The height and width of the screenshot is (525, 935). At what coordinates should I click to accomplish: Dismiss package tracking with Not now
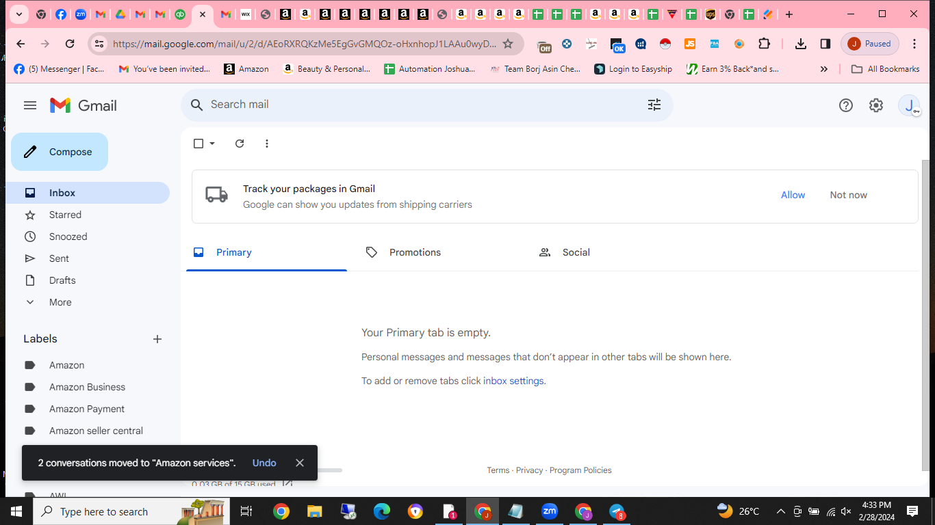pyautogui.click(x=848, y=195)
